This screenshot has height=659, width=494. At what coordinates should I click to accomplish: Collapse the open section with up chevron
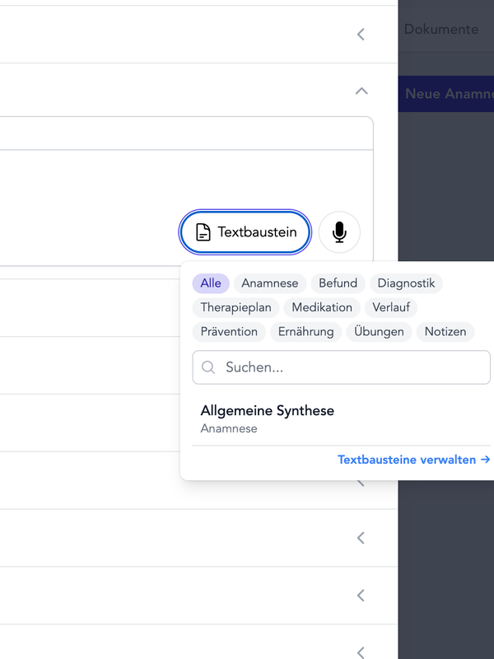point(361,91)
